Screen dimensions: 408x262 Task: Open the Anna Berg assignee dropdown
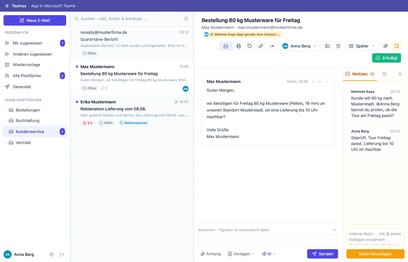[300, 46]
